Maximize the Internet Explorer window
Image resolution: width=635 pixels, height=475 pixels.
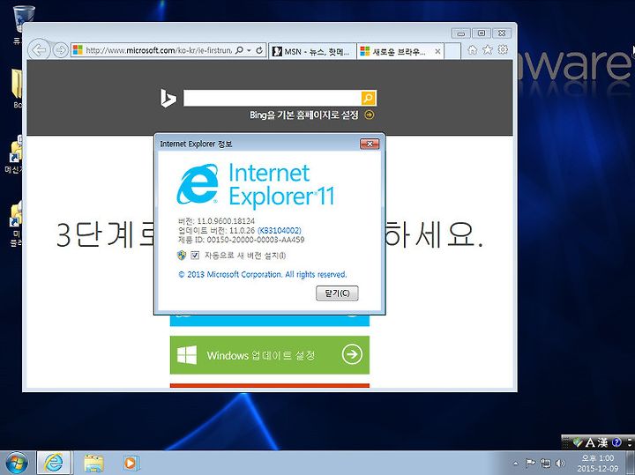[482, 33]
